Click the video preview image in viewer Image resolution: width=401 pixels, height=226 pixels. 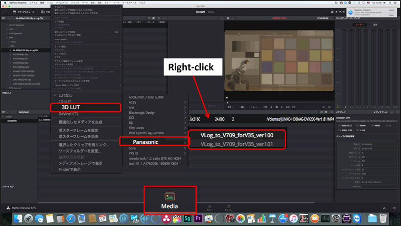pyautogui.click(x=279, y=61)
